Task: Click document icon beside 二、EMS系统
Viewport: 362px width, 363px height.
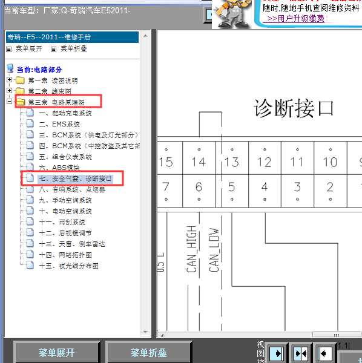Action: pyautogui.click(x=30, y=123)
